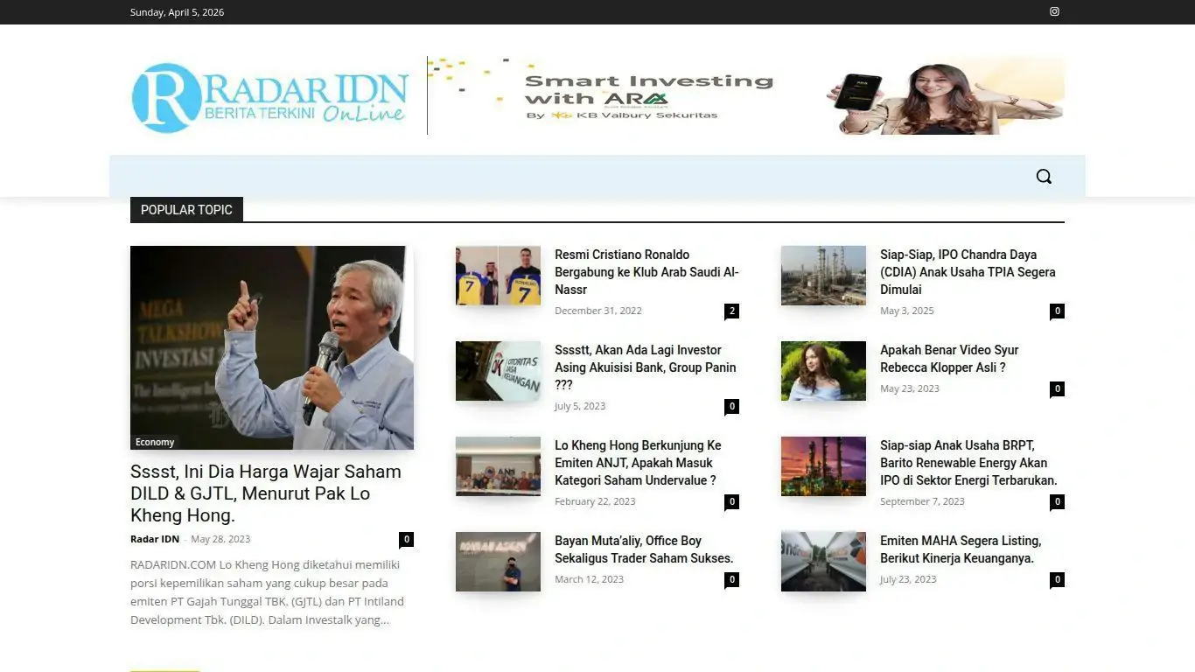1195x672 pixels.
Task: Open the Smart Investing with ARA banner ad
Action: tap(745, 94)
